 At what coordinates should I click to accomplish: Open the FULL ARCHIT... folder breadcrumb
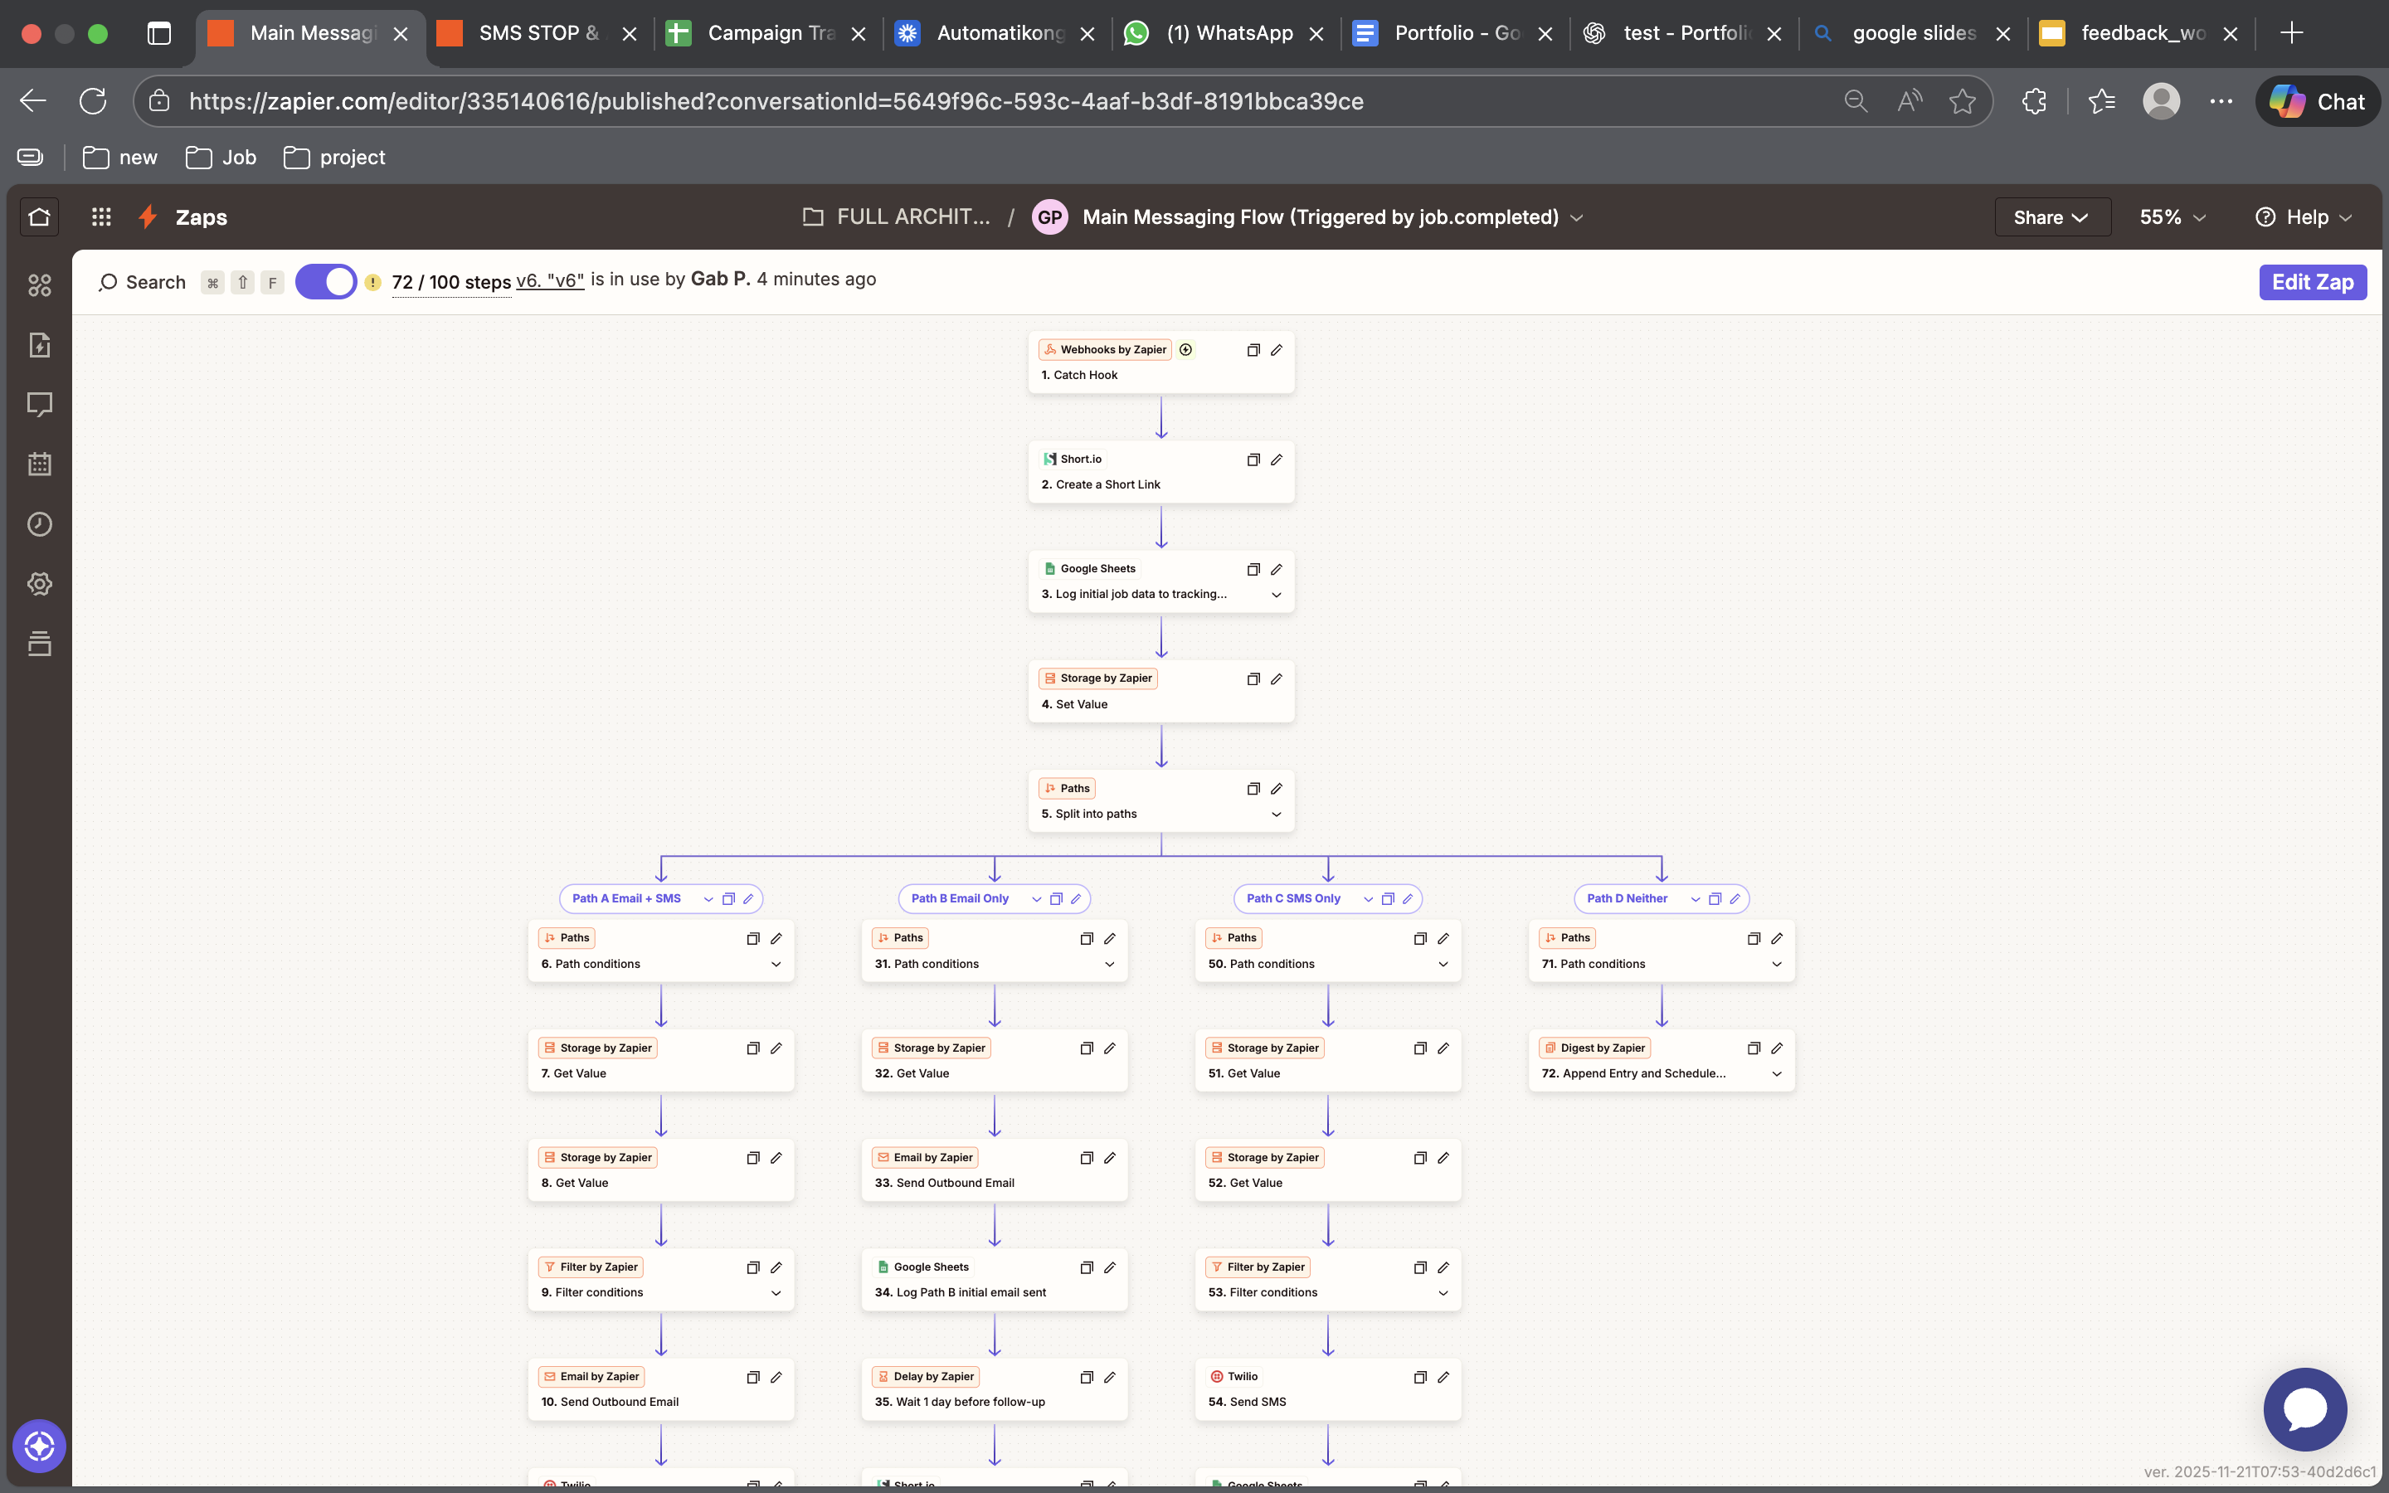tap(897, 216)
